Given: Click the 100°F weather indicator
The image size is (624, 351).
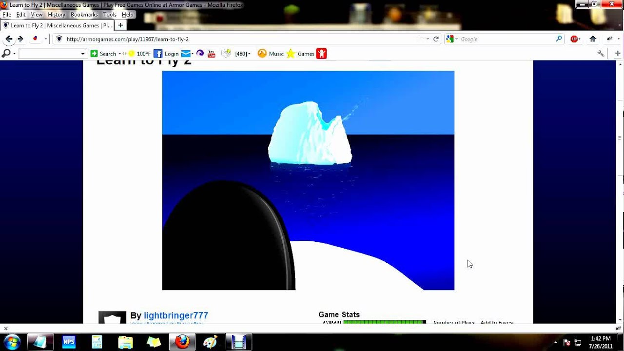Looking at the screenshot, I should pyautogui.click(x=139, y=54).
